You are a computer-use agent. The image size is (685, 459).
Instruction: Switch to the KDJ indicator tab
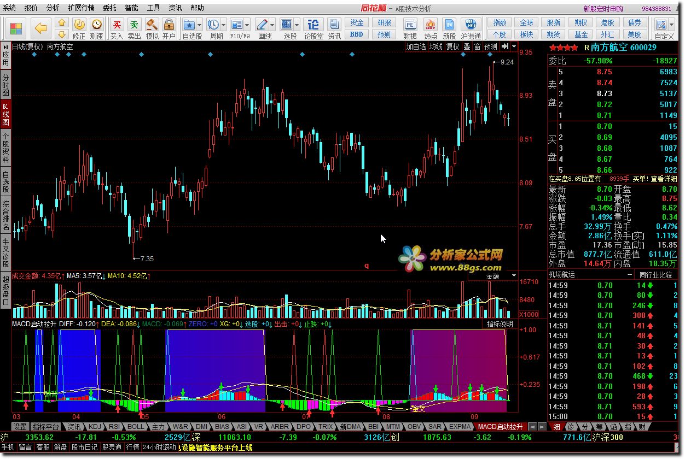coord(95,426)
